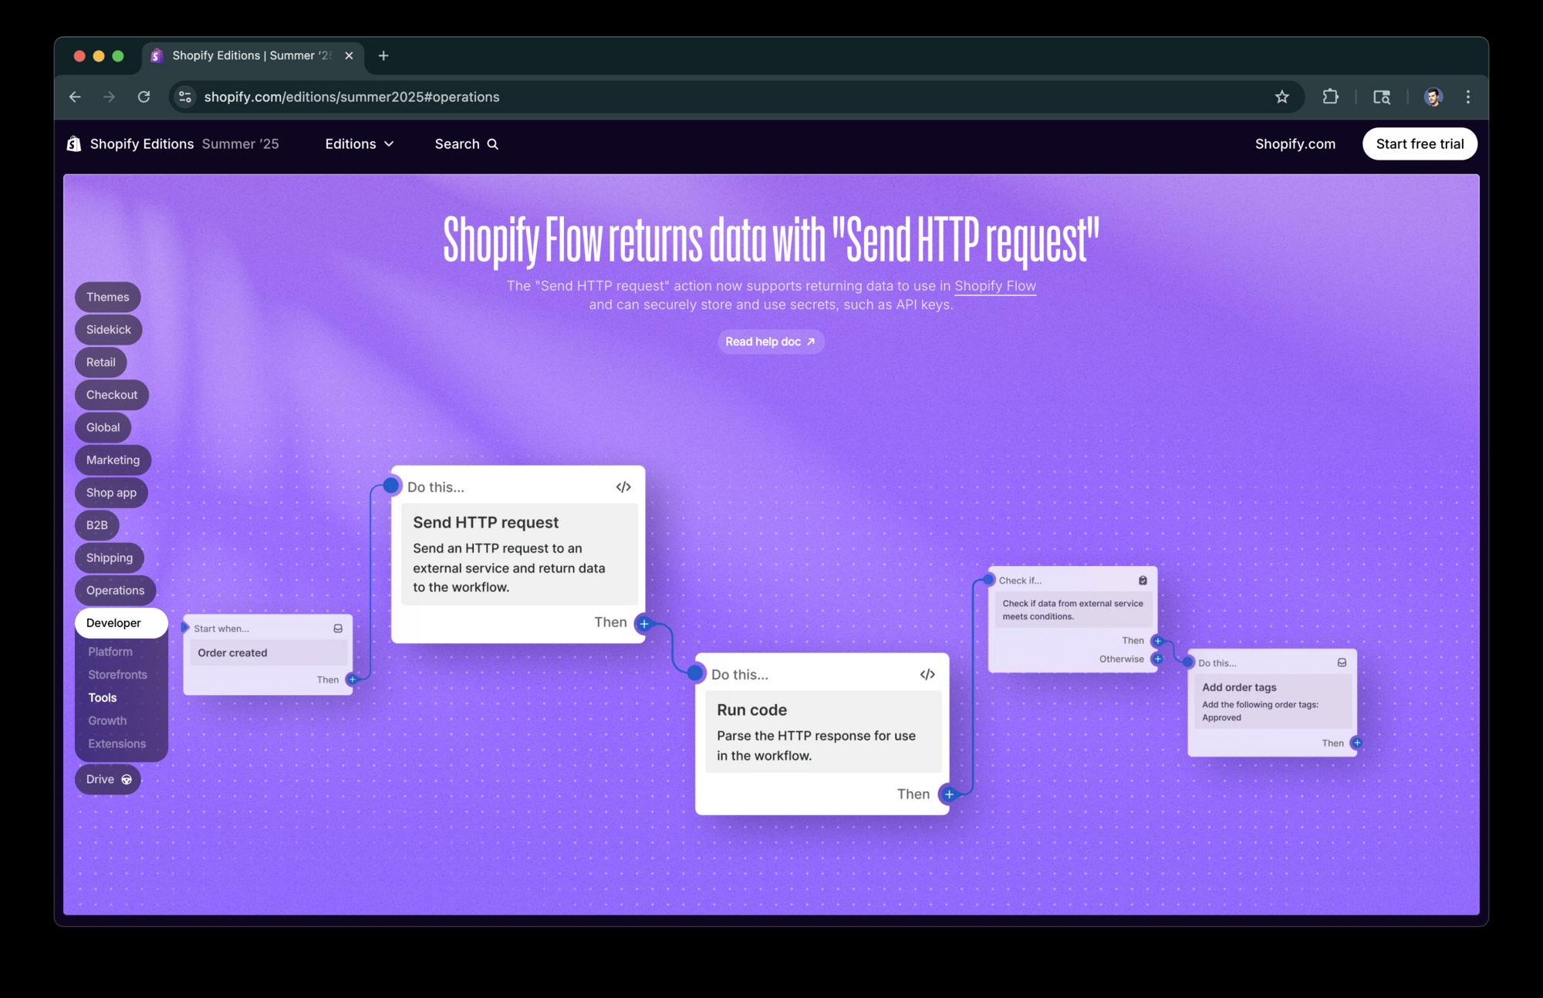Open the Shopify.com link
This screenshot has height=998, width=1543.
tap(1295, 144)
